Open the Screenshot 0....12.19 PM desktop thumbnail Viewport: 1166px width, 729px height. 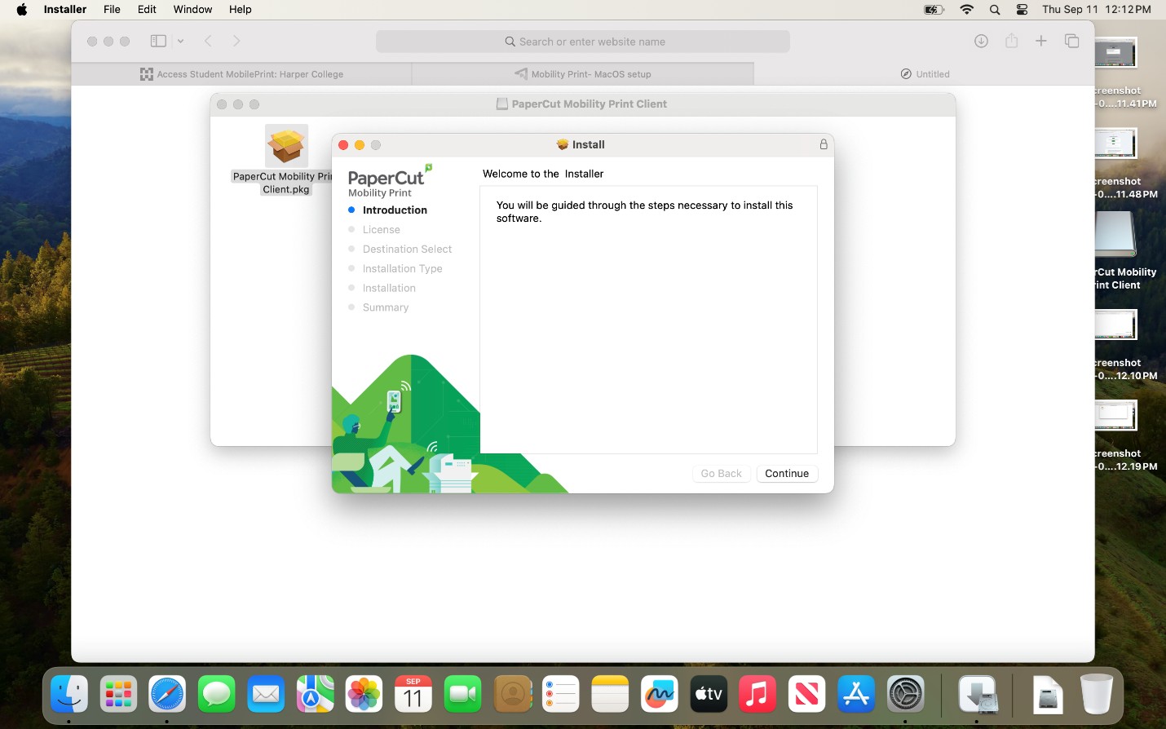(x=1115, y=414)
